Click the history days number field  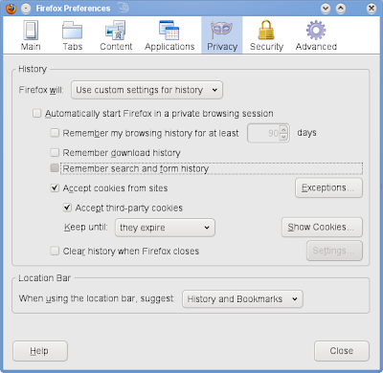263,133
